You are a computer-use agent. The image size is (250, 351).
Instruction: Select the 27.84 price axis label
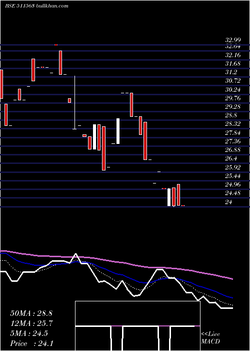(233, 133)
